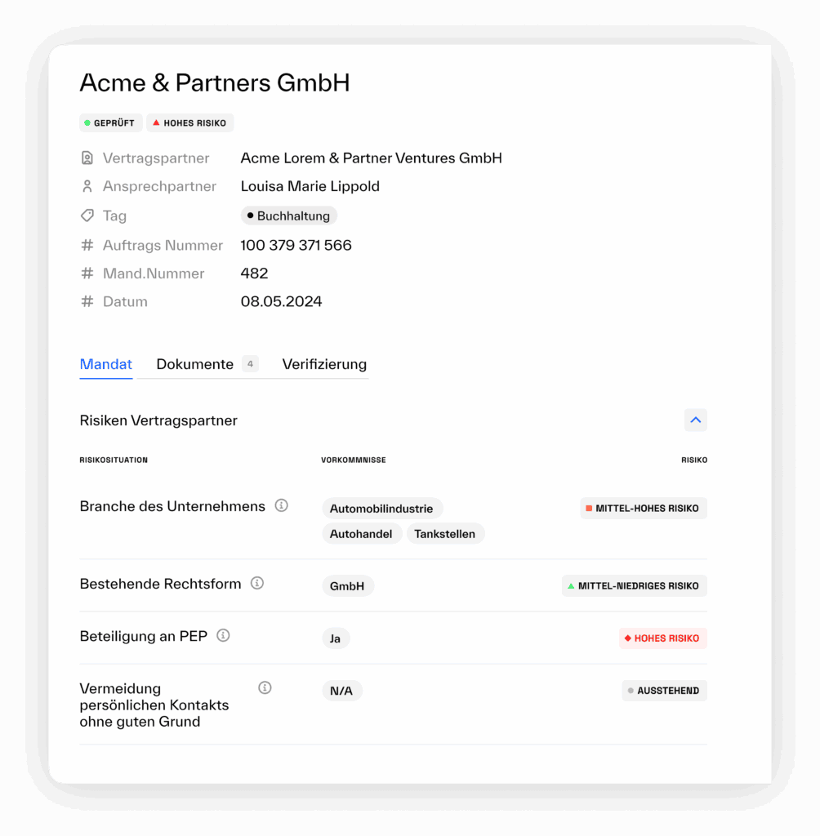The image size is (820, 836).
Task: Open the Verifizierung tab
Action: tap(323, 364)
